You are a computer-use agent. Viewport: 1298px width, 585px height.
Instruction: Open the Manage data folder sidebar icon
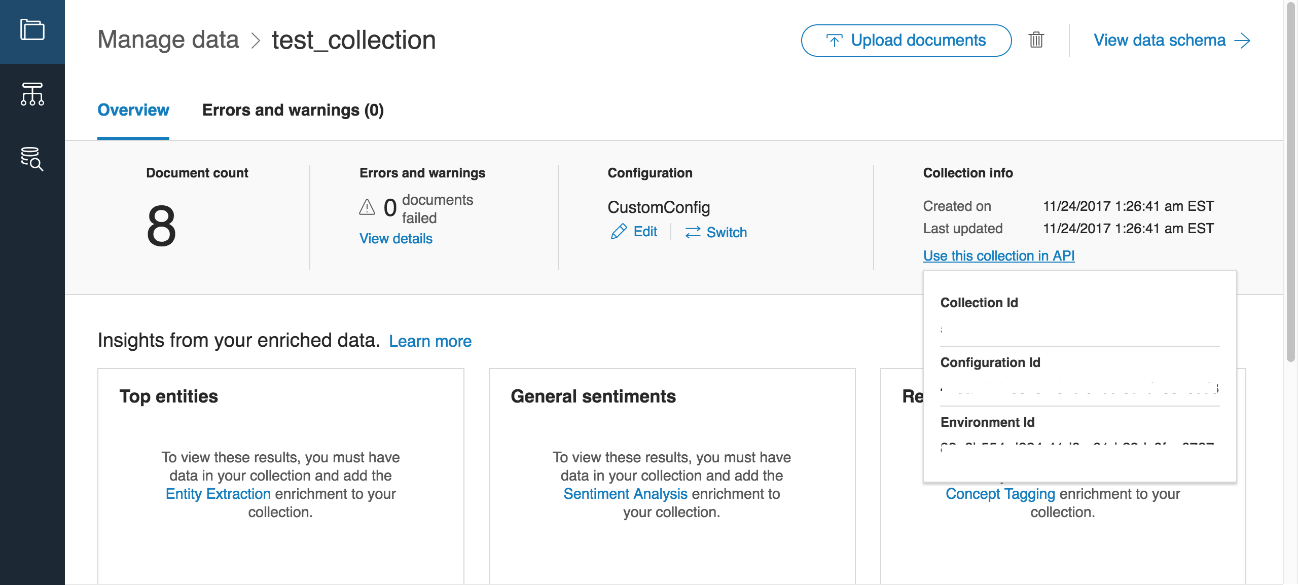pyautogui.click(x=32, y=30)
